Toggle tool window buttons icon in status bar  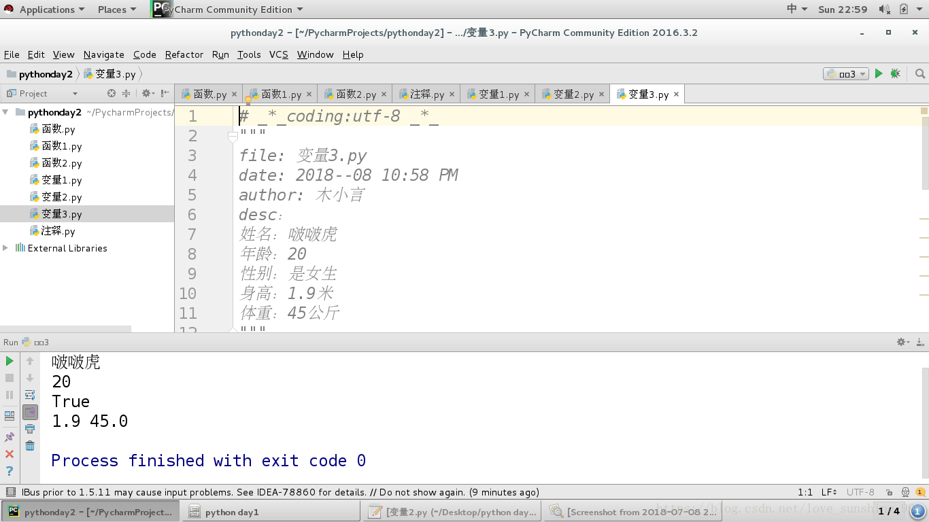point(10,492)
